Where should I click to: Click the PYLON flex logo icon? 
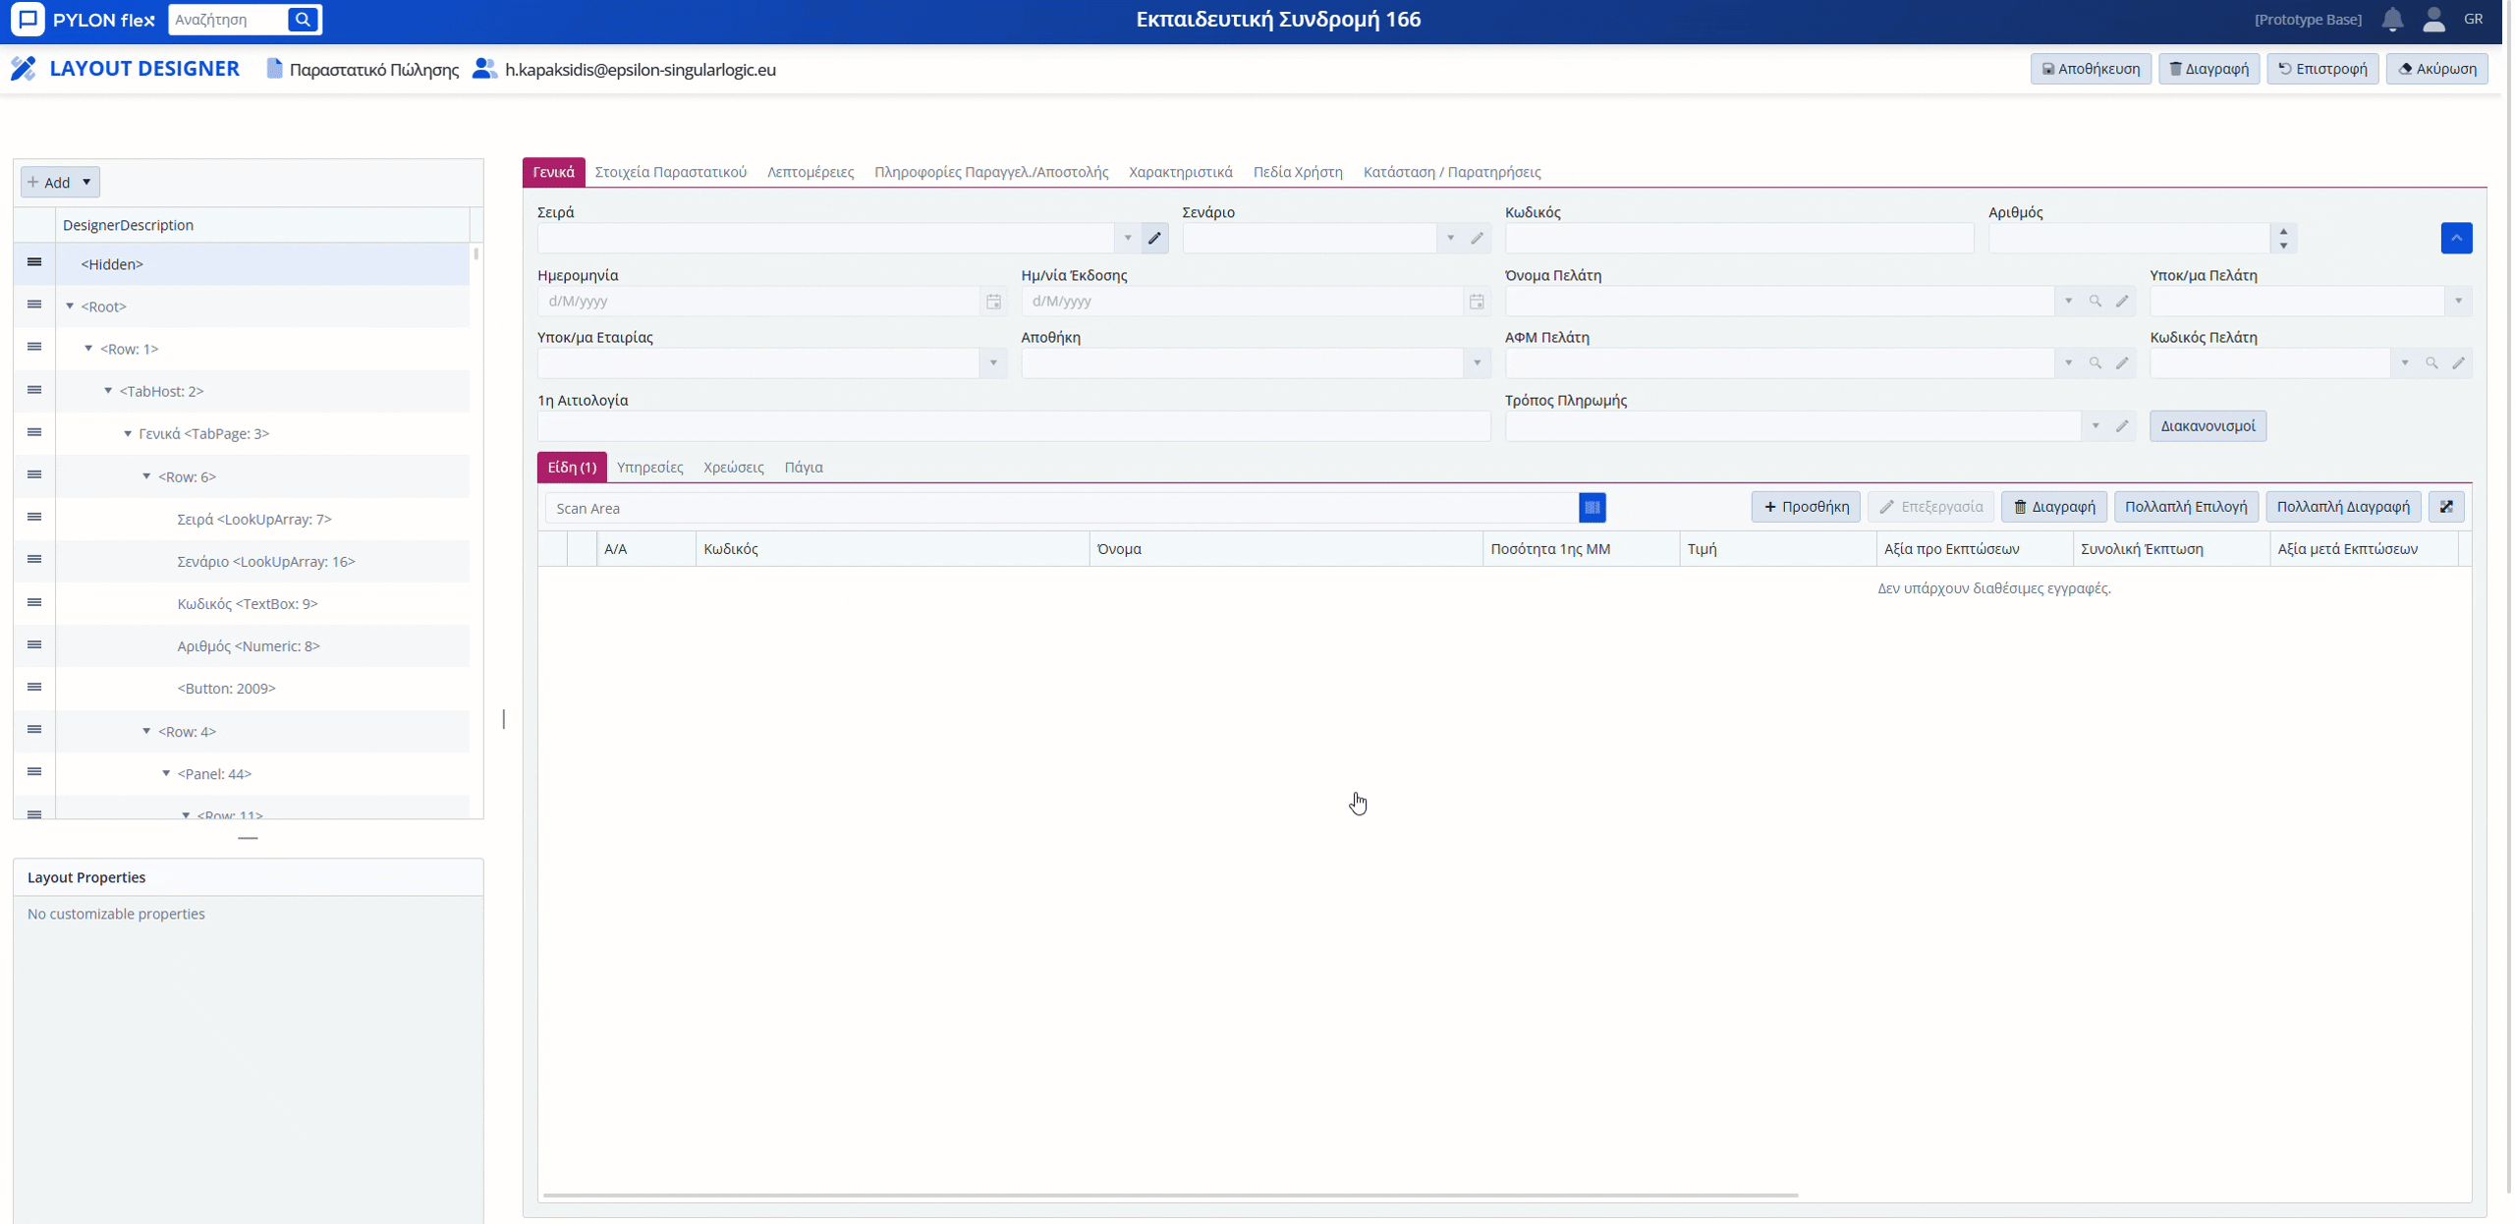point(28,20)
